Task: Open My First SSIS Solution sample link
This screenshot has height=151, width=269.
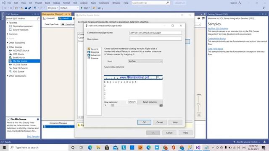Action: [x=218, y=29]
